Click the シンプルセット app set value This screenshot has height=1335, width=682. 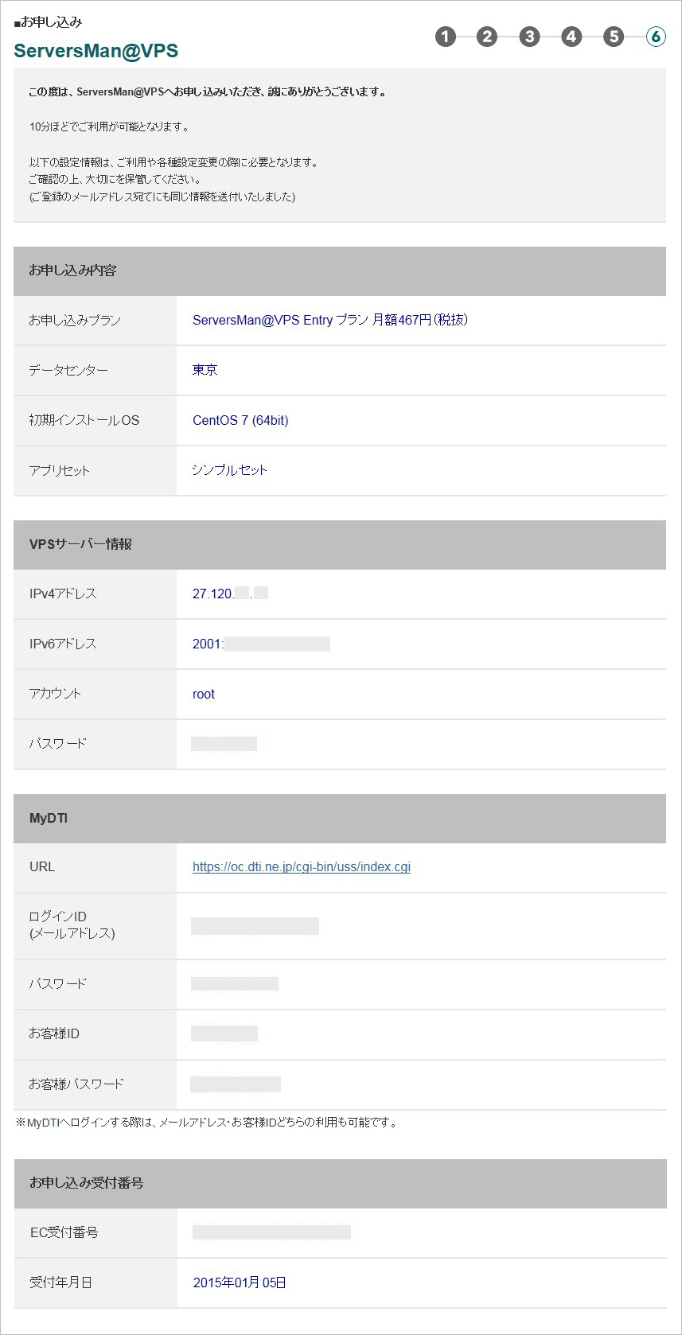click(229, 470)
